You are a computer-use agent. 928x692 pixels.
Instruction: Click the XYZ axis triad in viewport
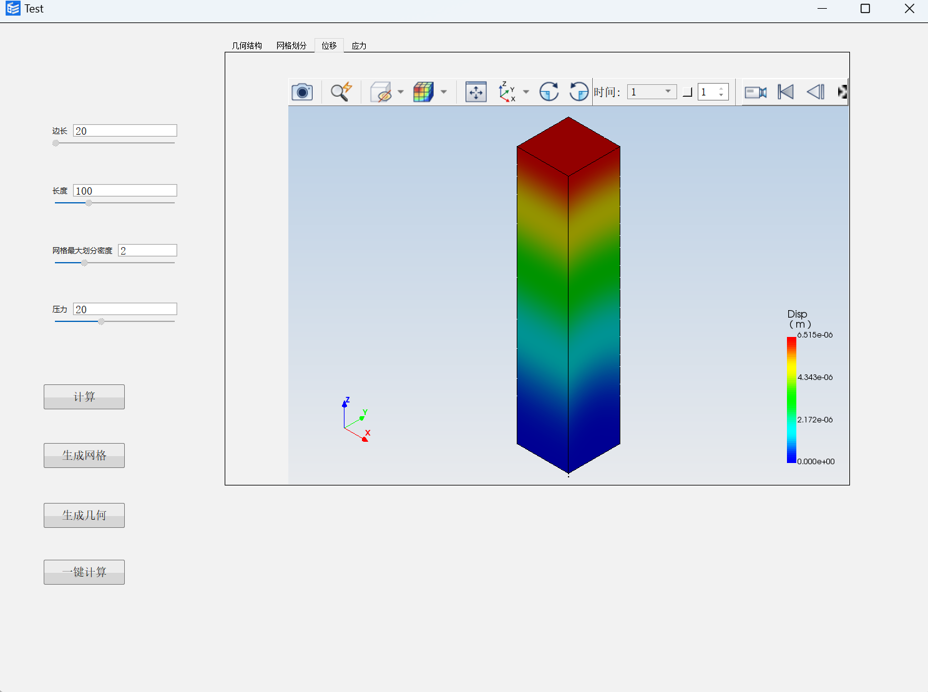pos(356,419)
